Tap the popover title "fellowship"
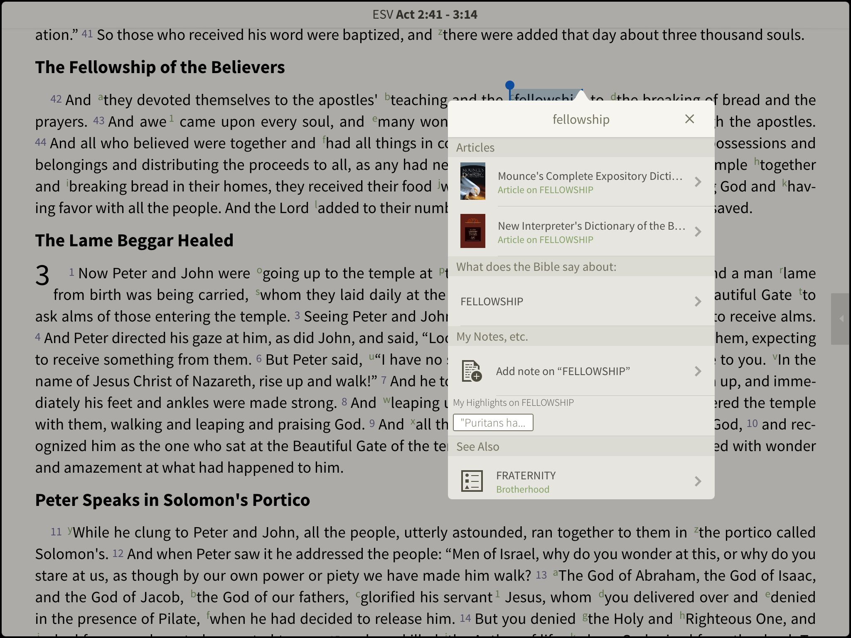The height and width of the screenshot is (638, 851). 581,119
